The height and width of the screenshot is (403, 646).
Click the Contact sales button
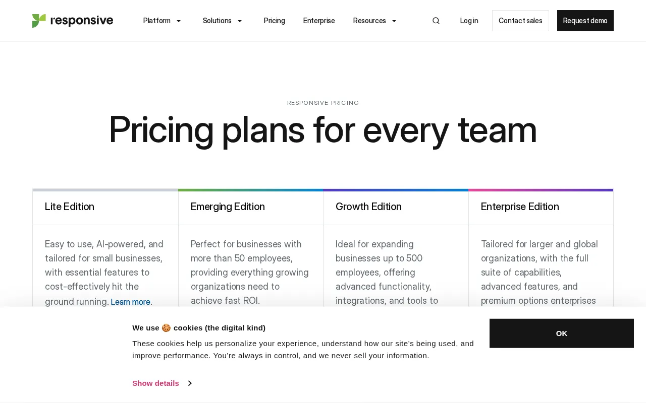[x=520, y=21]
